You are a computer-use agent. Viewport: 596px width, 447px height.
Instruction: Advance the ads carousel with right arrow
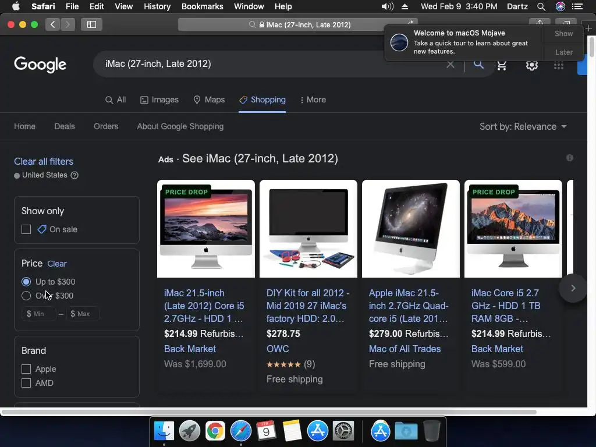coord(573,288)
